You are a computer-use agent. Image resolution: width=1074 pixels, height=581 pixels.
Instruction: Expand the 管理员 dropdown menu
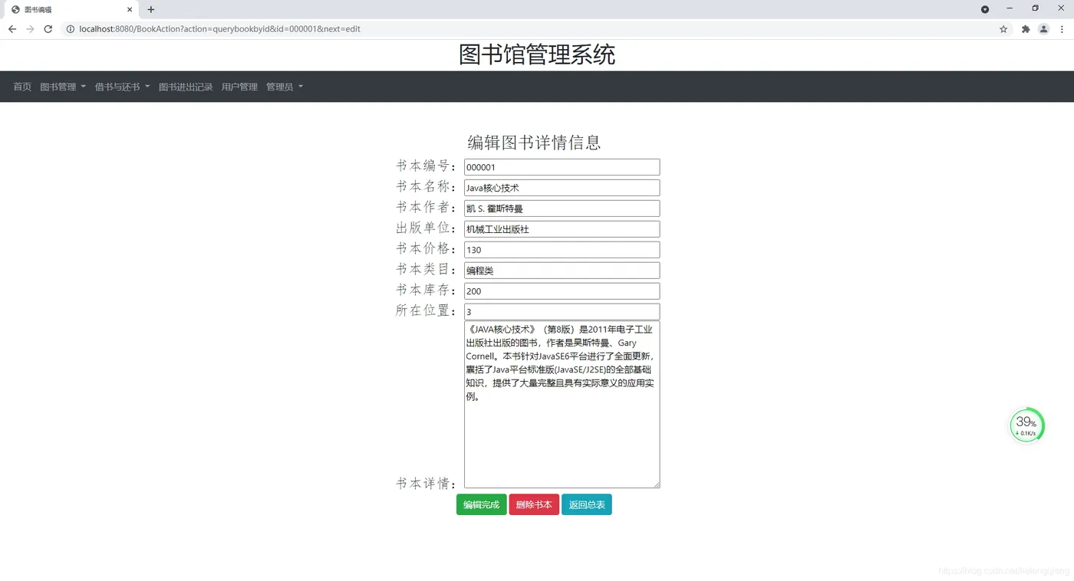coord(285,87)
